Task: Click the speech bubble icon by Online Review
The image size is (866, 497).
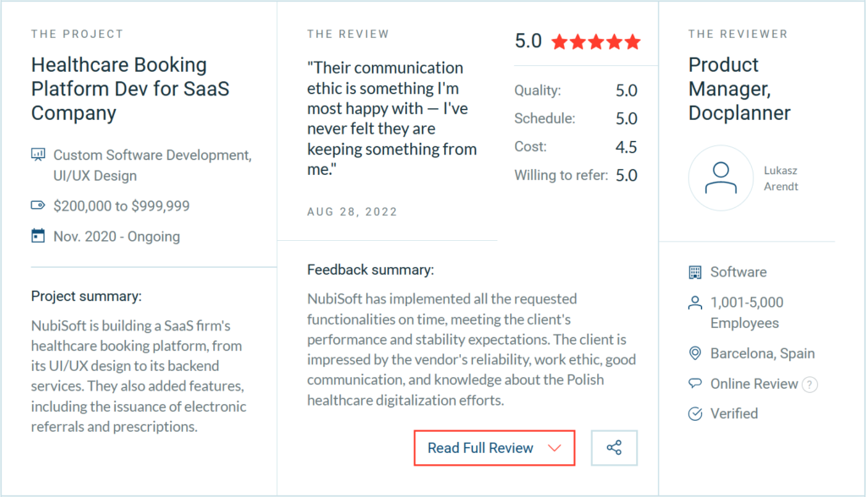Action: click(695, 383)
